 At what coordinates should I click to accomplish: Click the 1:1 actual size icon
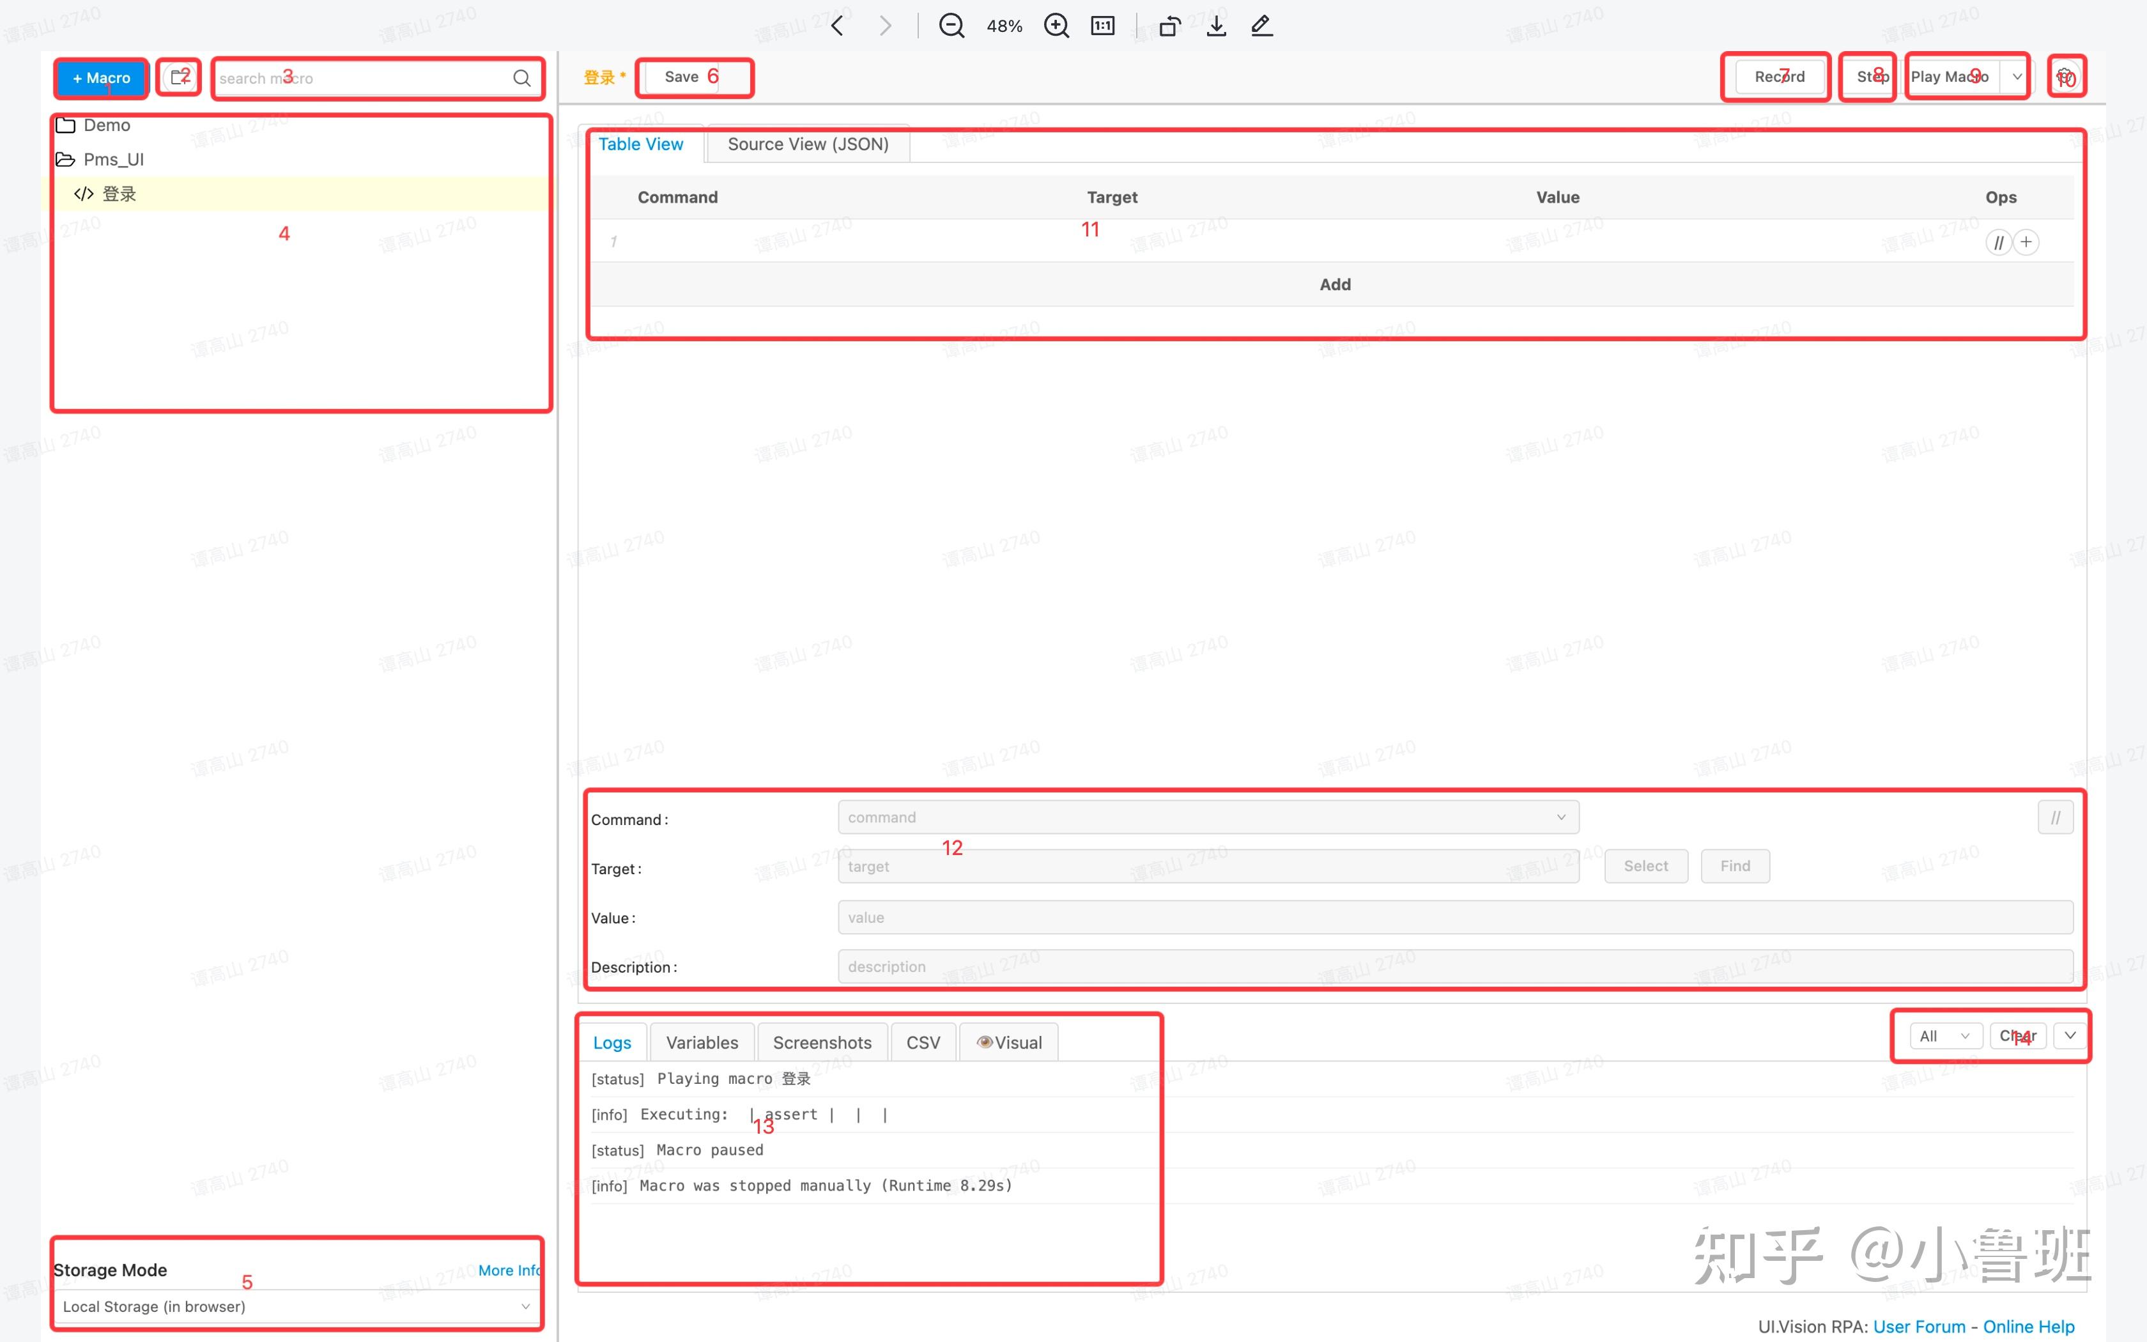click(1103, 26)
